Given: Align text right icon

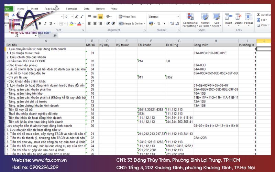Looking at the screenshot, I should [x=100, y=23].
